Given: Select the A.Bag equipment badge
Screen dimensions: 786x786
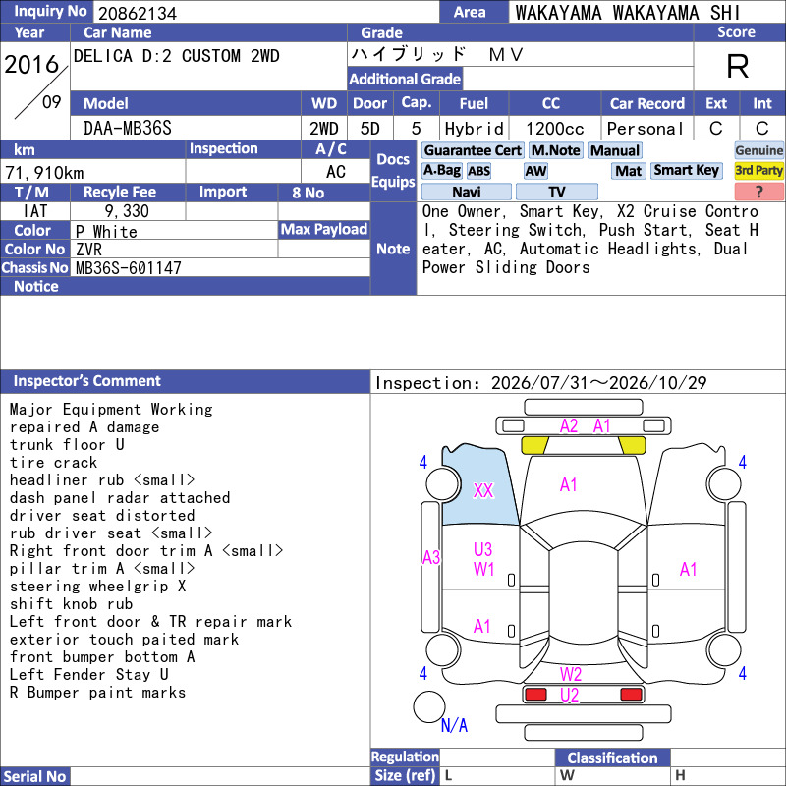Looking at the screenshot, I should 441,171.
